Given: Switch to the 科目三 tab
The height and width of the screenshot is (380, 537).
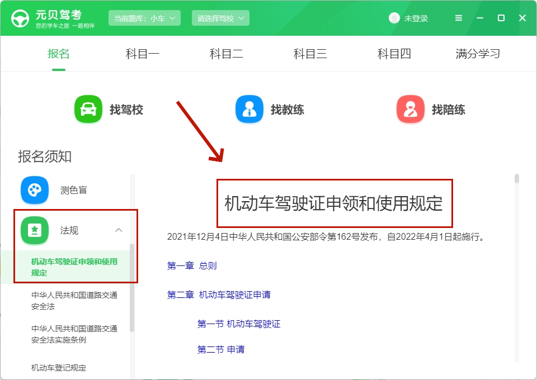Looking at the screenshot, I should tap(310, 54).
